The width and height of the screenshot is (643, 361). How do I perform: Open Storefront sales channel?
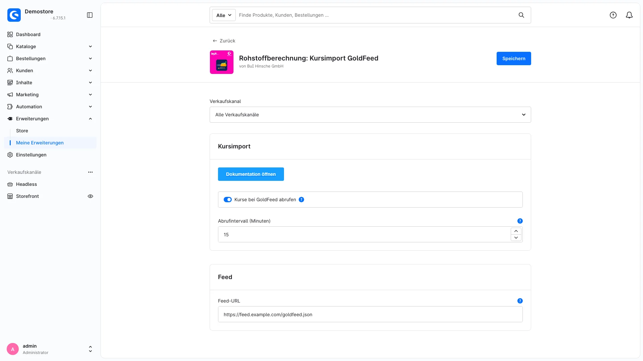[27, 196]
